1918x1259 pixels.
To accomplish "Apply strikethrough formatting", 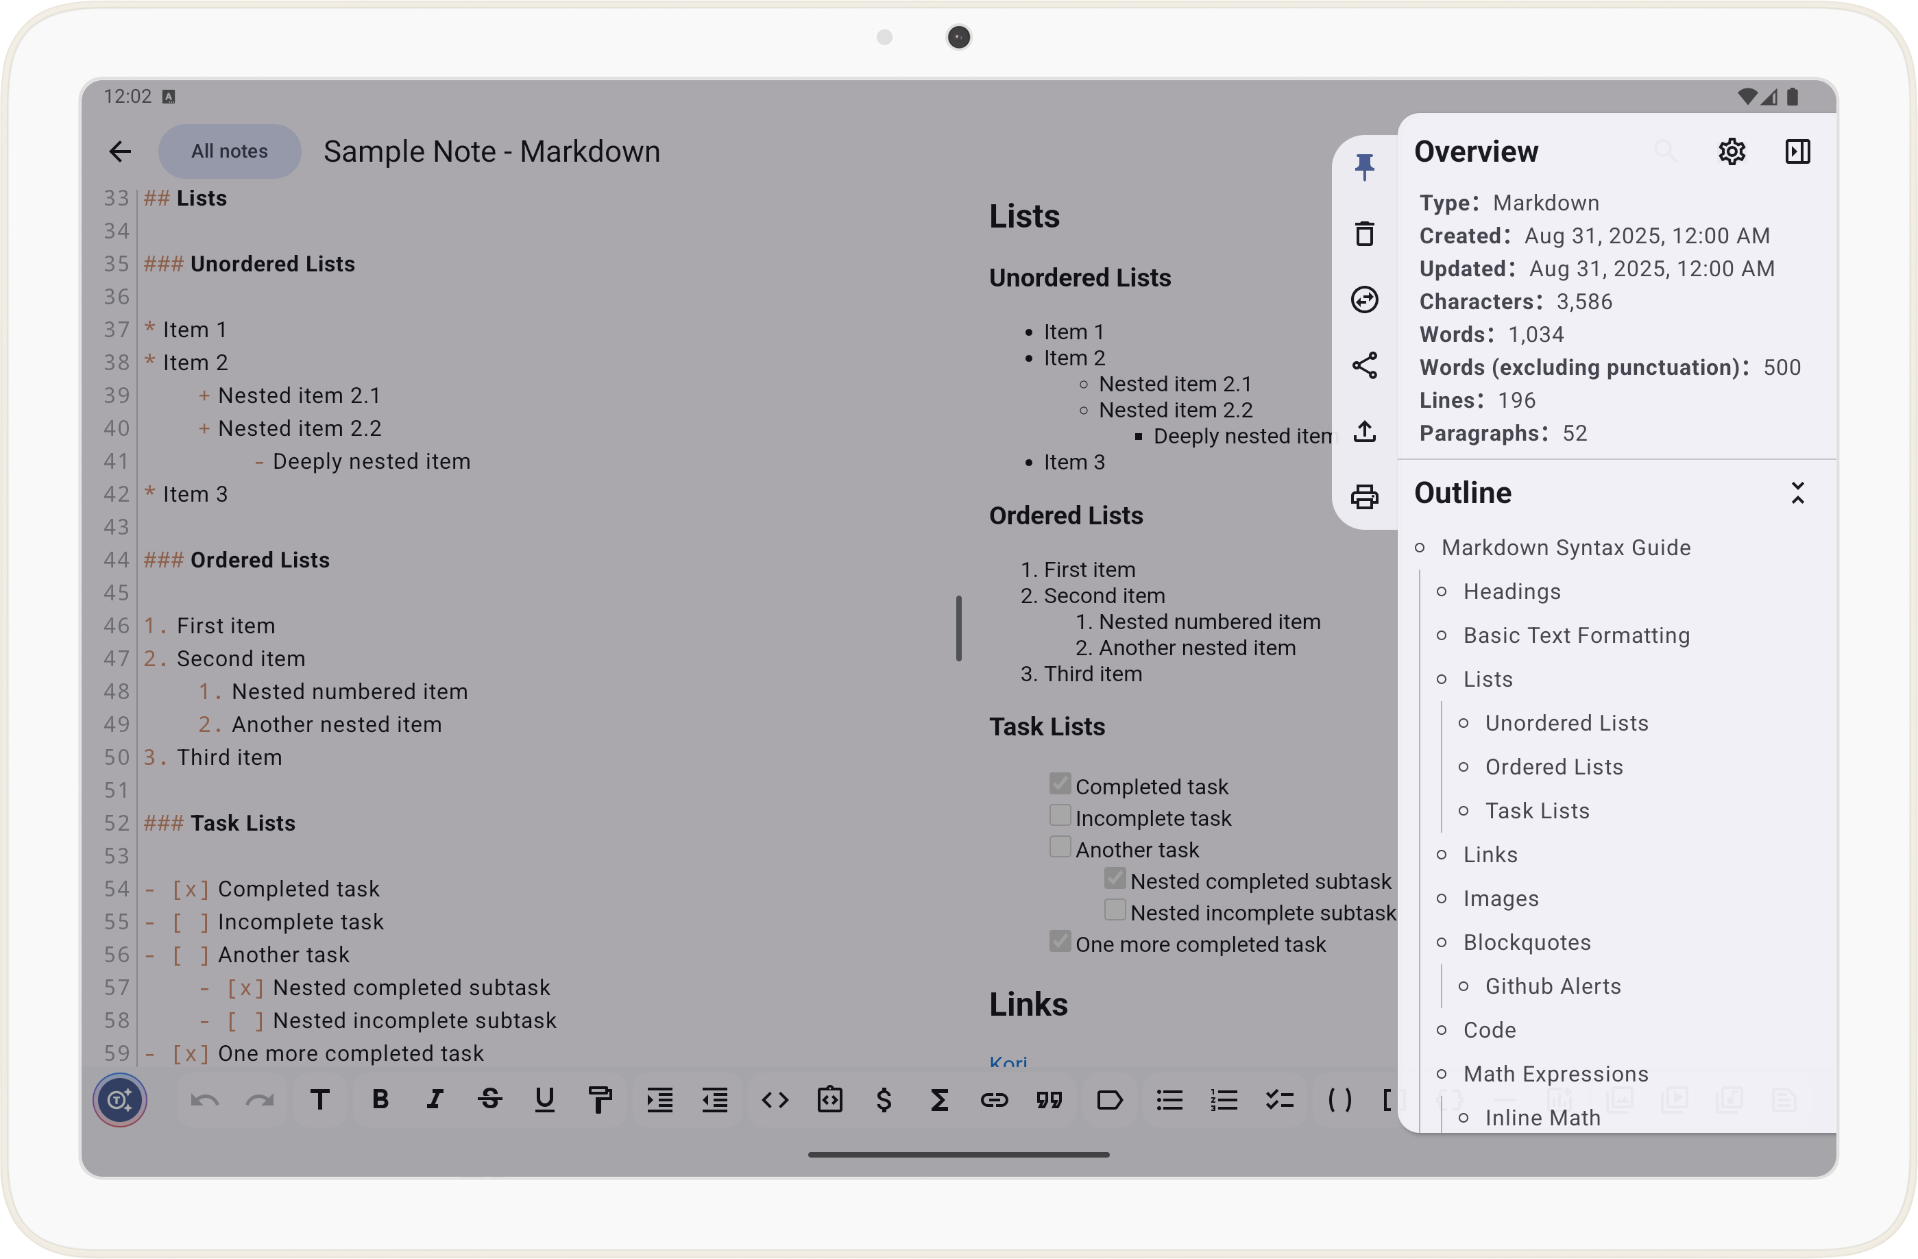I will [x=490, y=1099].
